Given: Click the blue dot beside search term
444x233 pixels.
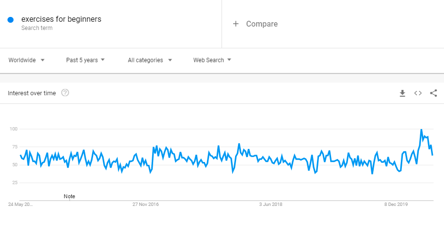Looking at the screenshot, I should (x=10, y=20).
